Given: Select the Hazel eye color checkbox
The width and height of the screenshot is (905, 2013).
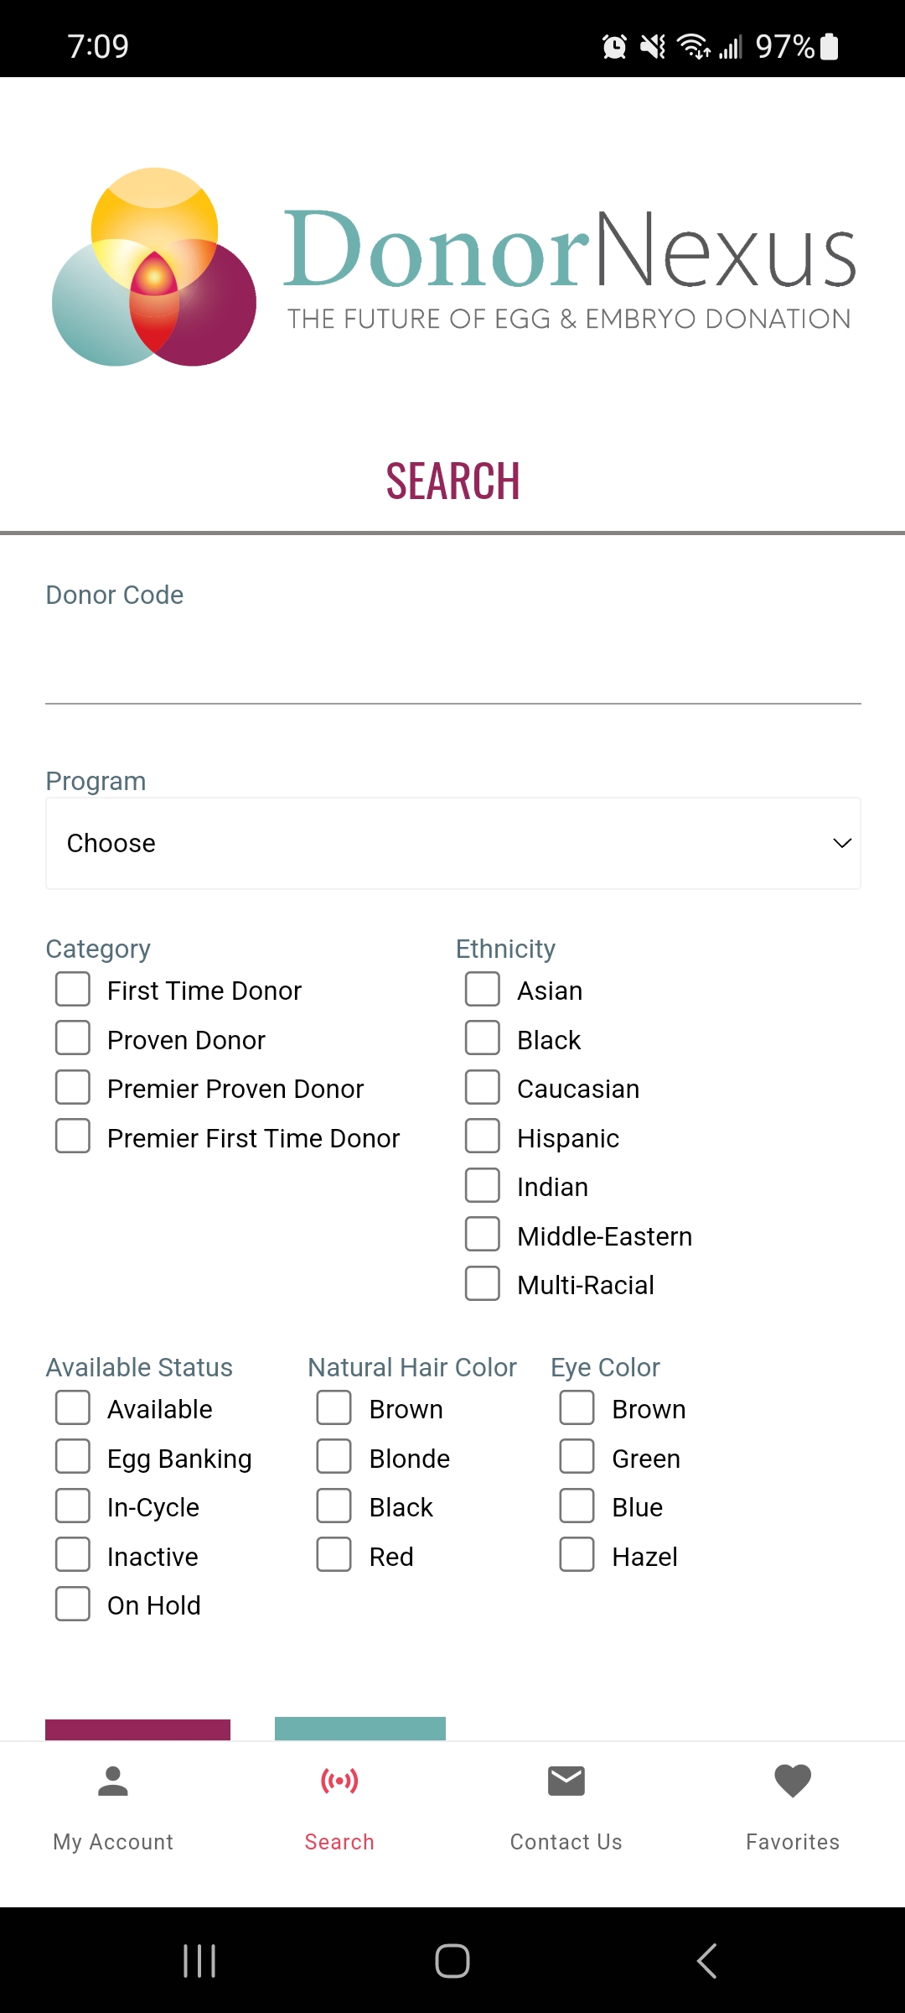Looking at the screenshot, I should (x=577, y=1555).
